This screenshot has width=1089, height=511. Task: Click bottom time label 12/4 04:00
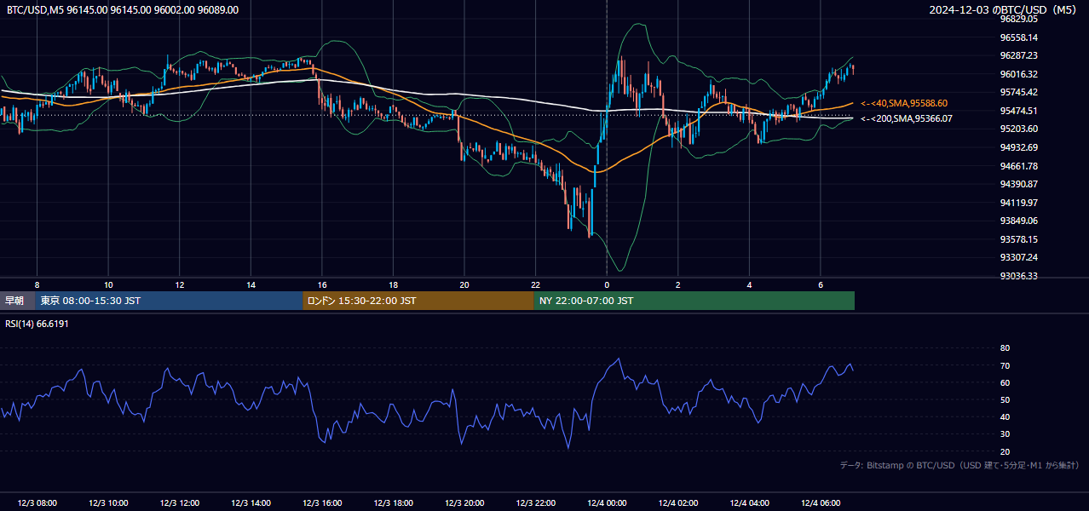[750, 503]
